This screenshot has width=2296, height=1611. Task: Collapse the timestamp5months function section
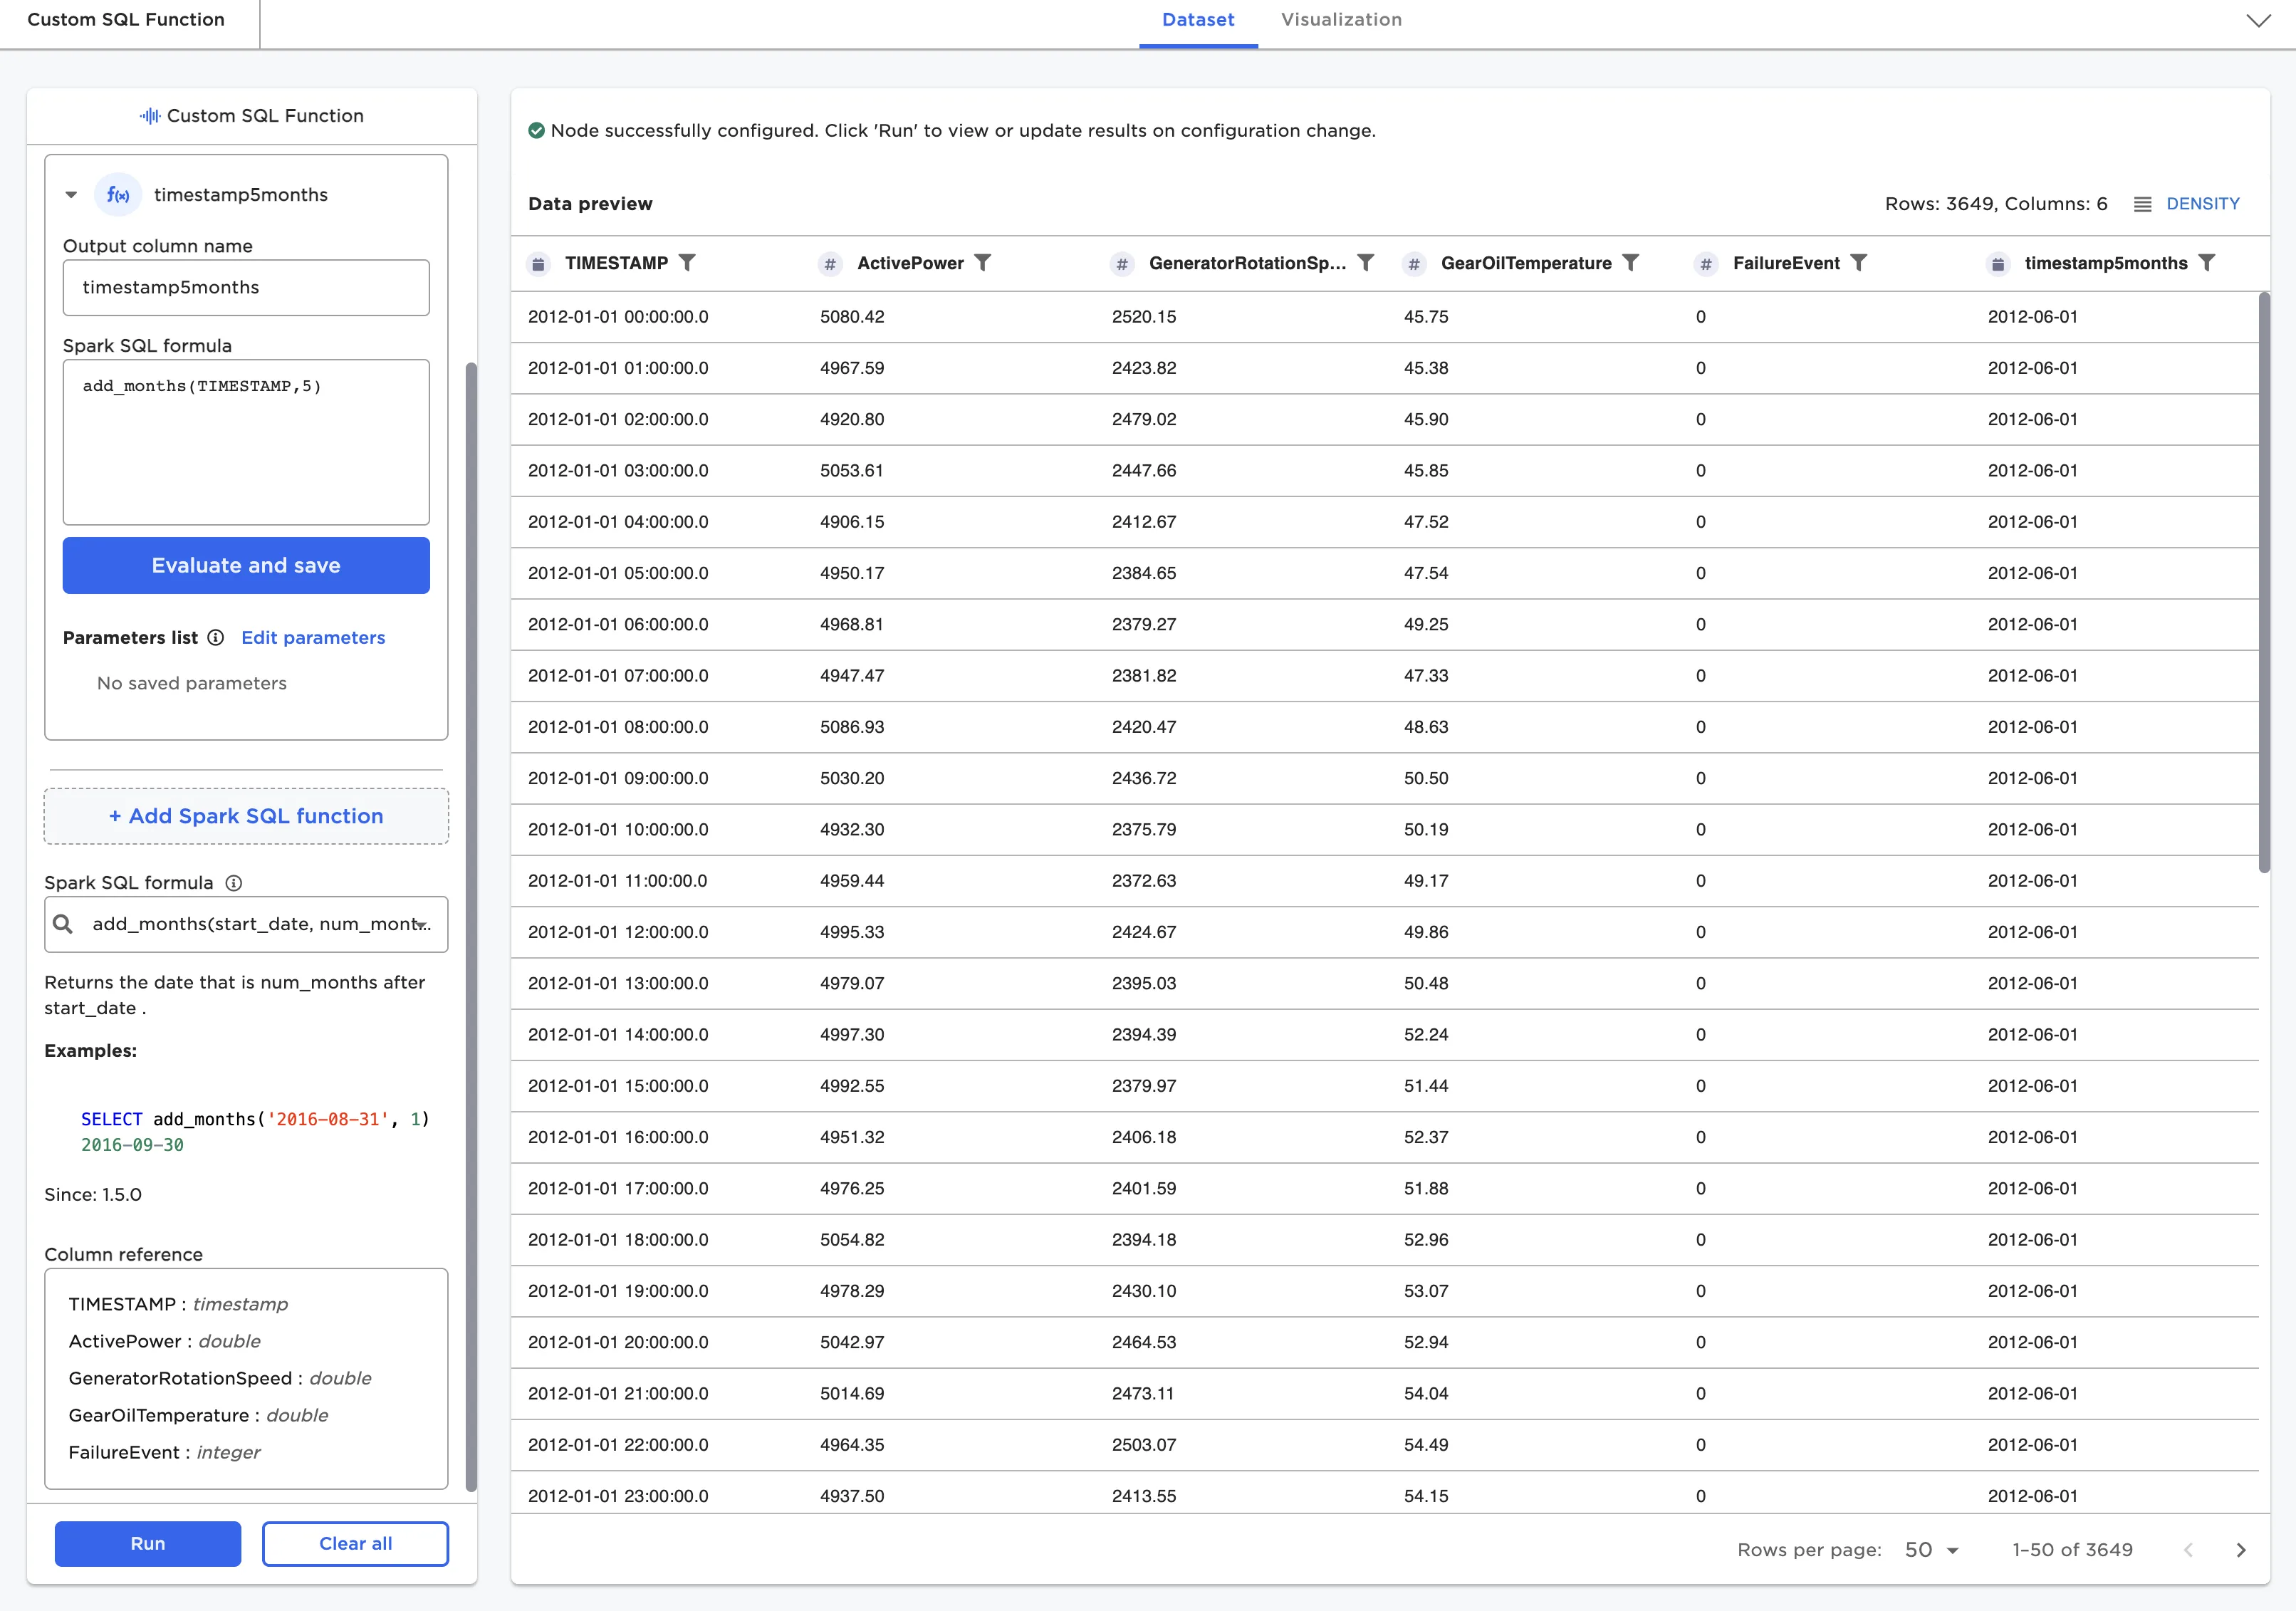click(x=71, y=195)
